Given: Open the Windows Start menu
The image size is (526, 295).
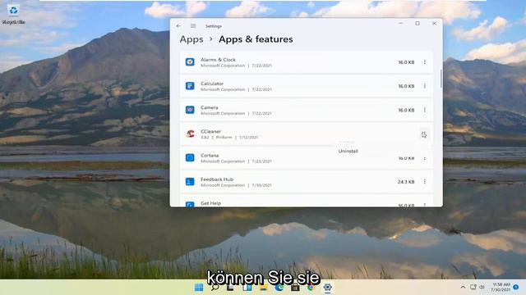Looking at the screenshot, I should [199, 288].
